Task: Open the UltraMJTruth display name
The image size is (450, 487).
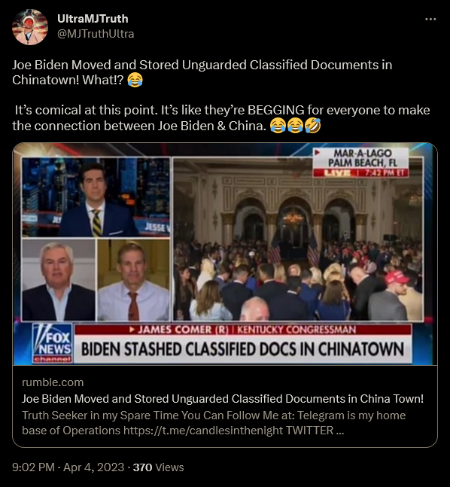Action: tap(93, 19)
